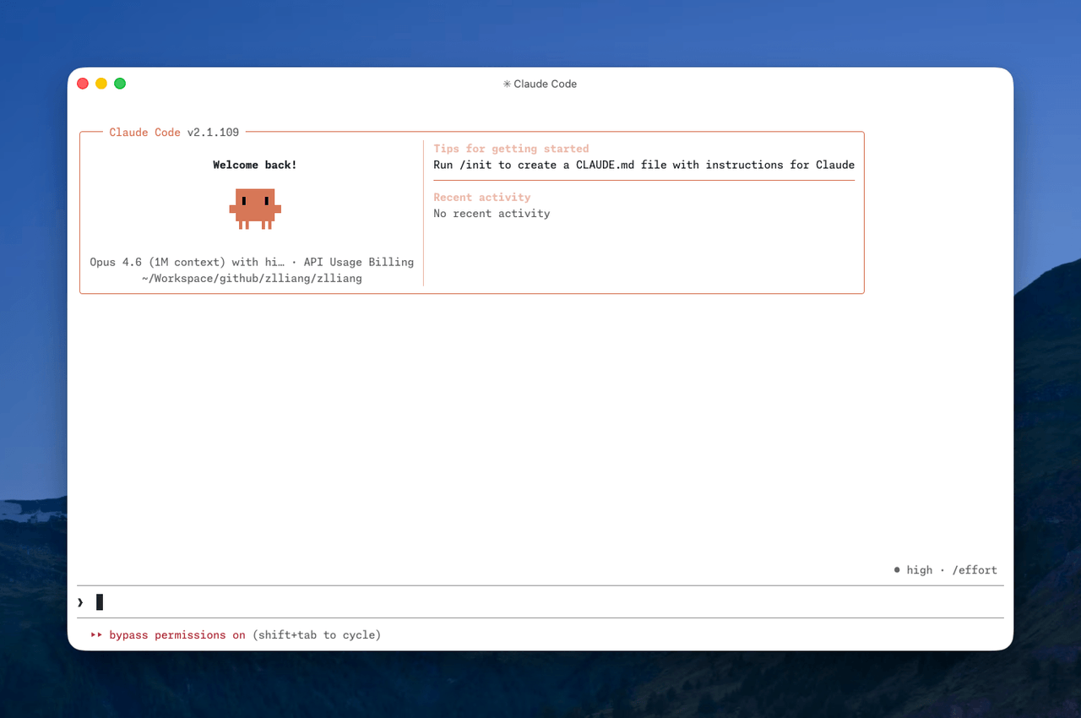This screenshot has width=1081, height=718.
Task: Click 'Tips for getting started' heading
Action: pyautogui.click(x=511, y=149)
